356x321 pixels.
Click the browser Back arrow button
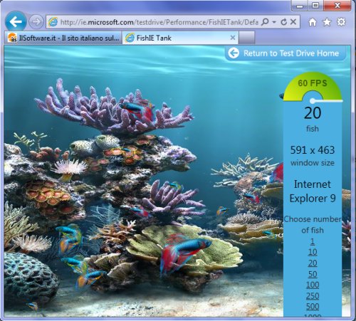tap(16, 22)
